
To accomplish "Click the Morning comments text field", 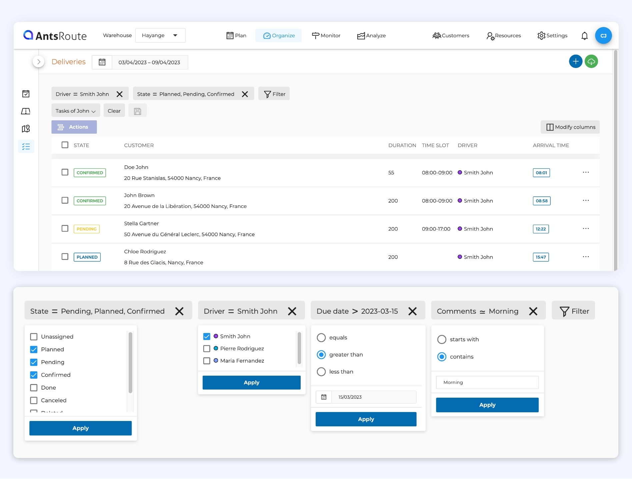I will (x=487, y=382).
